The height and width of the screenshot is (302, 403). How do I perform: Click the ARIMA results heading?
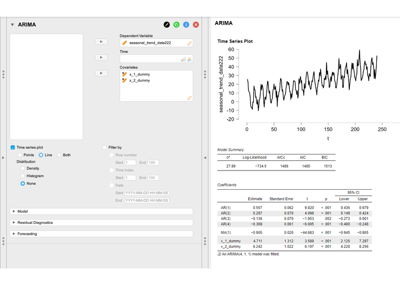tap(223, 23)
